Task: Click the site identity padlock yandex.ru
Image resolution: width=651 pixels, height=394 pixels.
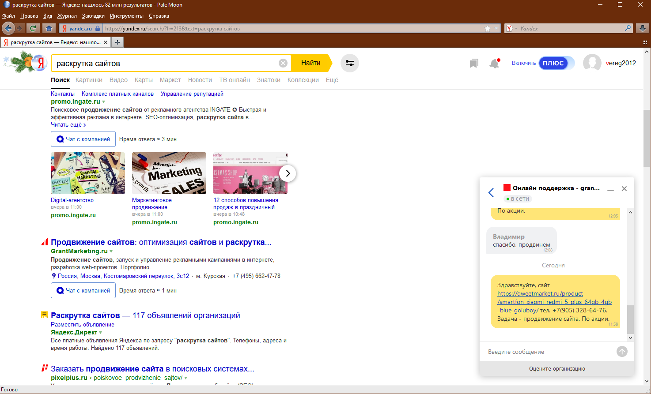Action: 80,28
